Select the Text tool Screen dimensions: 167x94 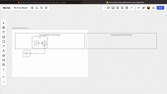(4, 32)
